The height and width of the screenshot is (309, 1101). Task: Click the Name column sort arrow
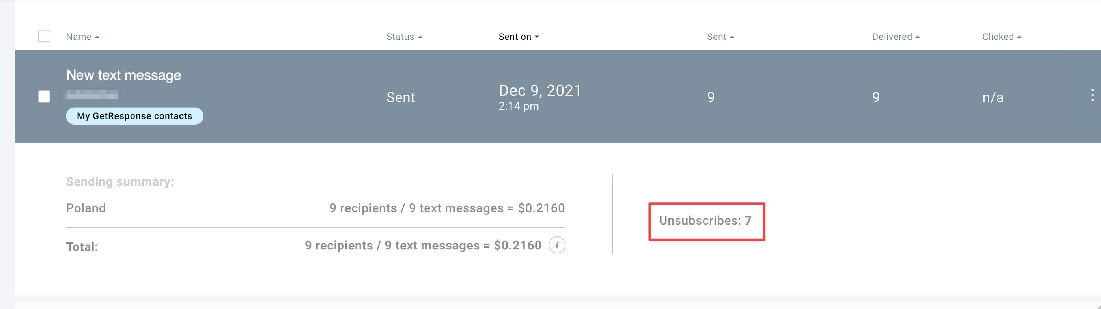[97, 37]
